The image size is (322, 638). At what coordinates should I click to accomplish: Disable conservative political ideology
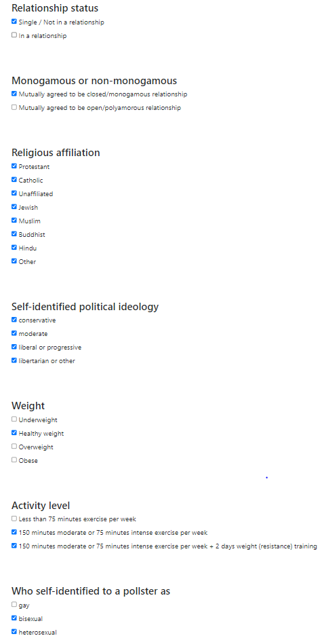coord(14,320)
